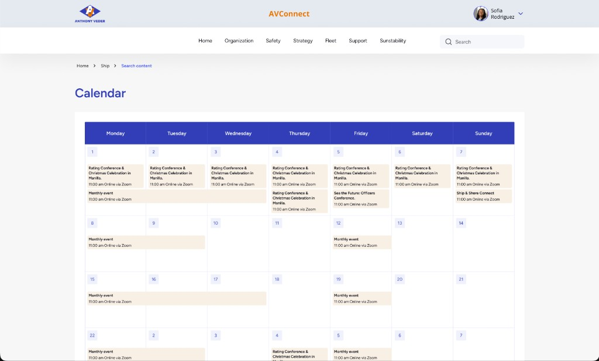Viewport: 599px width, 361px height.
Task: Click the Anthony Veder logo
Action: [x=89, y=14]
